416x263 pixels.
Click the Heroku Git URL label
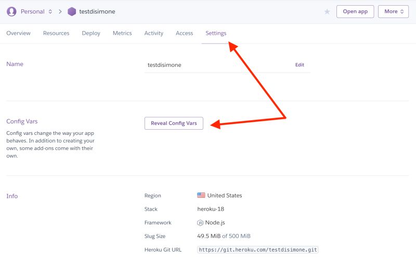pos(163,250)
